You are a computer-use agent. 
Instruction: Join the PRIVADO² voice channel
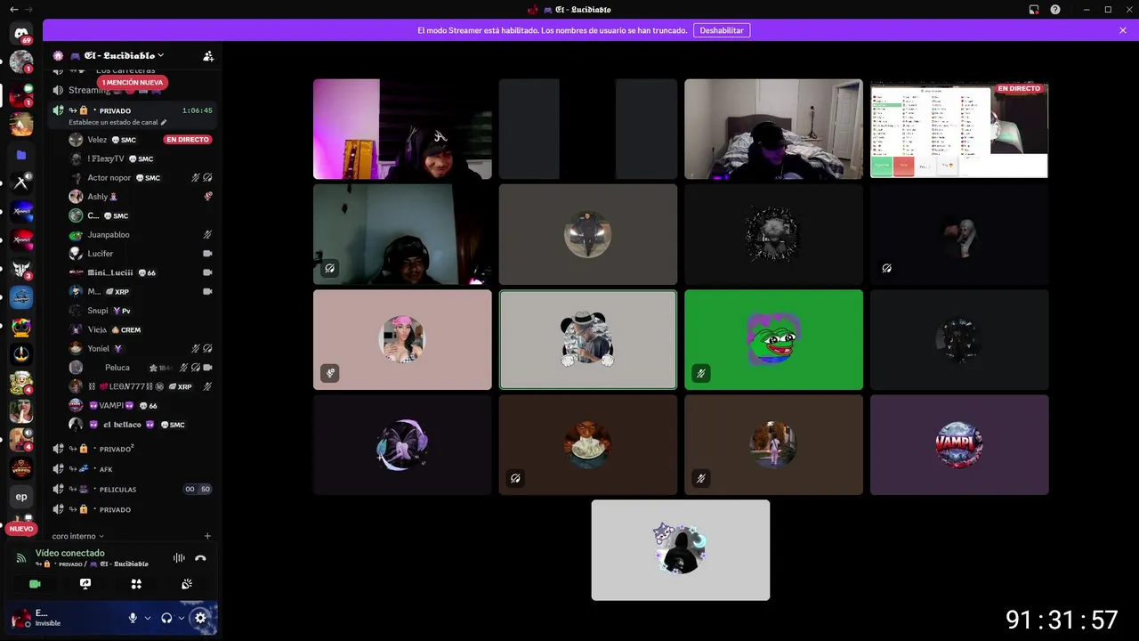point(132,449)
